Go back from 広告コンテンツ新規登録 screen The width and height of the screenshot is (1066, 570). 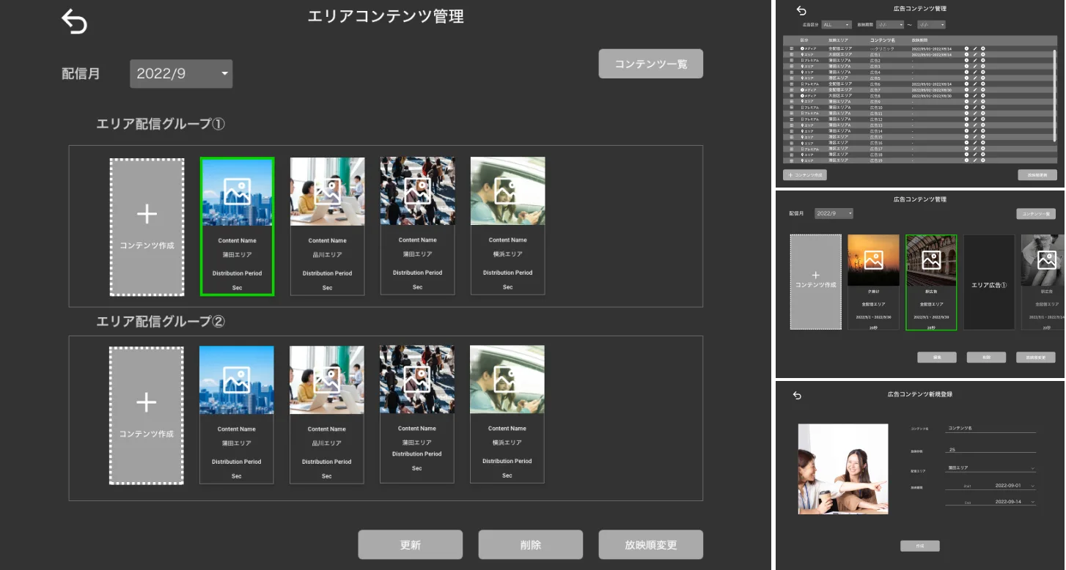coord(797,396)
